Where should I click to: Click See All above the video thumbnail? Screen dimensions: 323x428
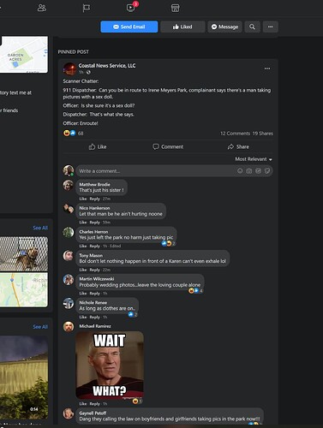(40, 327)
